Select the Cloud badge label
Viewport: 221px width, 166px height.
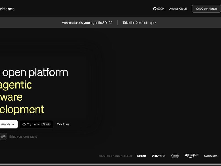pos(46,124)
